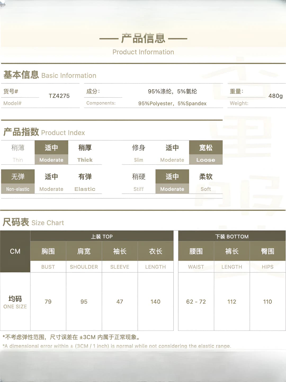The width and height of the screenshot is (286, 382).
Task: Select the English dimensional error footnote
Action: [x=117, y=346]
